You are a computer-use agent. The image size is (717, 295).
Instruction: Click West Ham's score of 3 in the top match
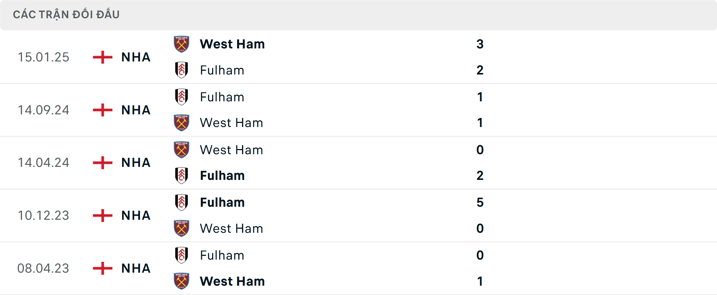tap(481, 44)
